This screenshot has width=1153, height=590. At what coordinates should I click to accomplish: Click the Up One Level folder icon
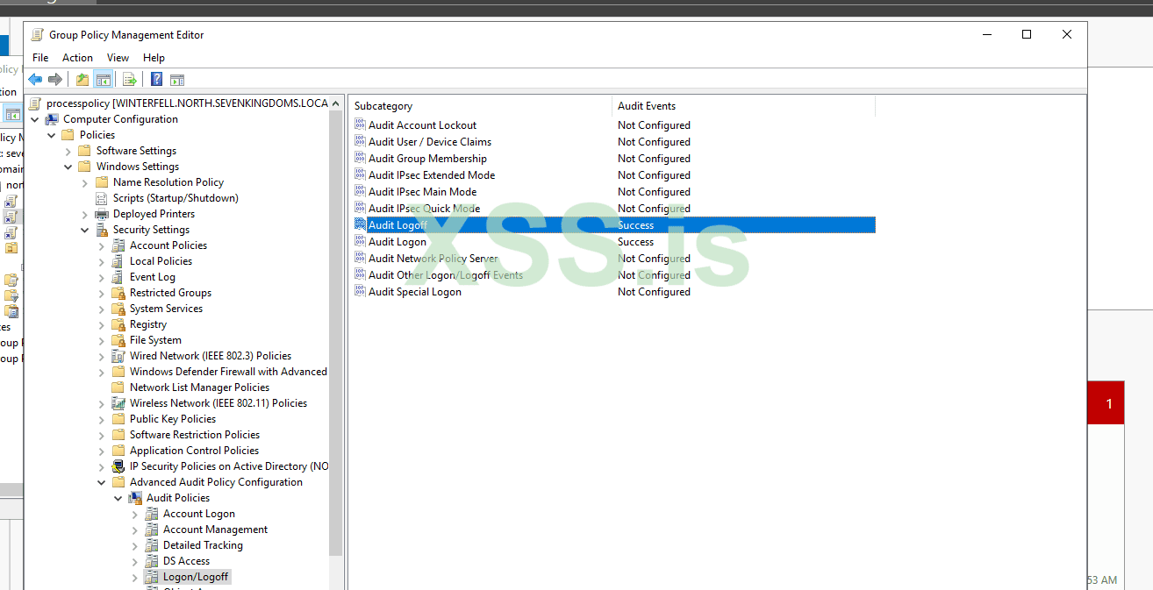tap(82, 80)
